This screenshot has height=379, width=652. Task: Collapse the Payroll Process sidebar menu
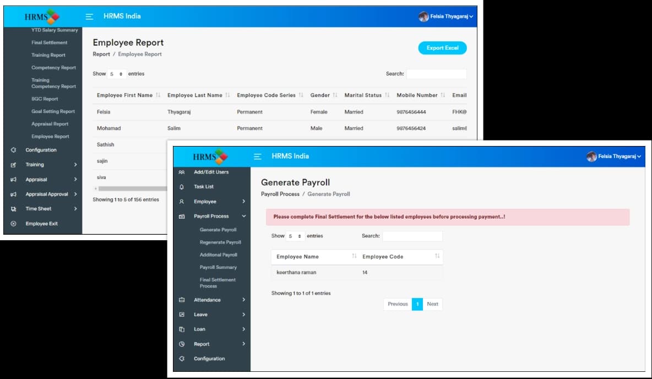244,216
